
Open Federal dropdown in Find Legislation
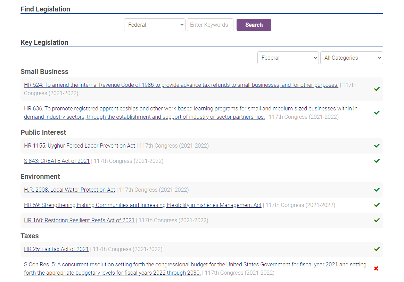[x=155, y=25]
